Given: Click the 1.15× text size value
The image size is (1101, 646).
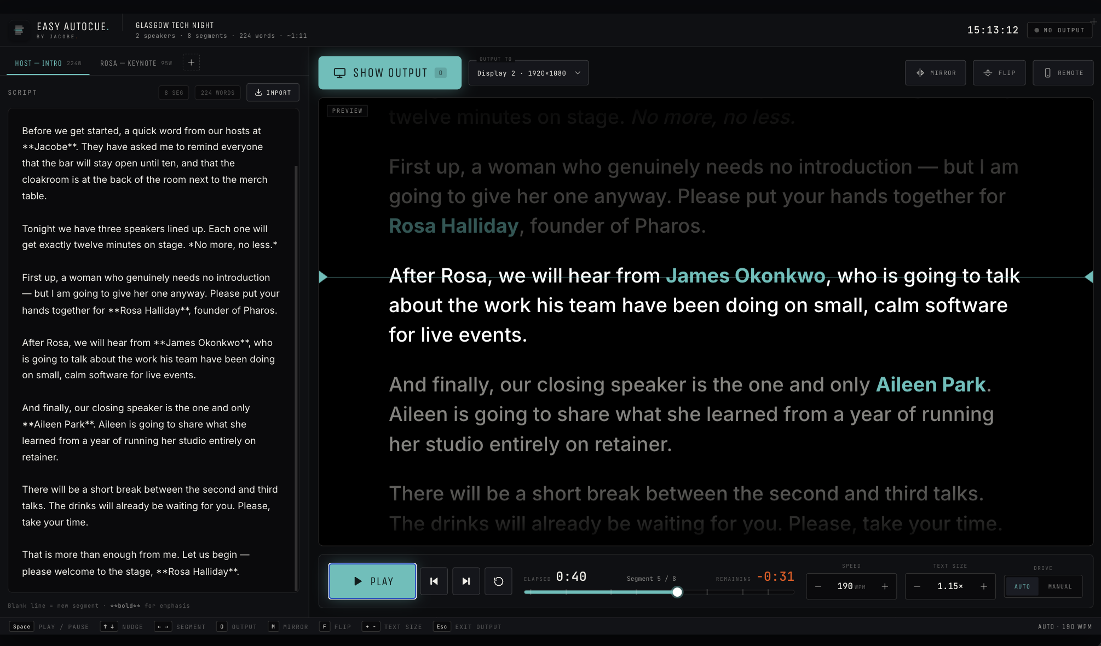Looking at the screenshot, I should pyautogui.click(x=950, y=586).
